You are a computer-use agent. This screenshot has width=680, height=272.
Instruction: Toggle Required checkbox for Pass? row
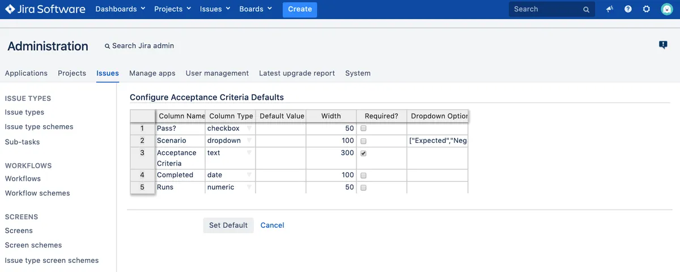[364, 129]
